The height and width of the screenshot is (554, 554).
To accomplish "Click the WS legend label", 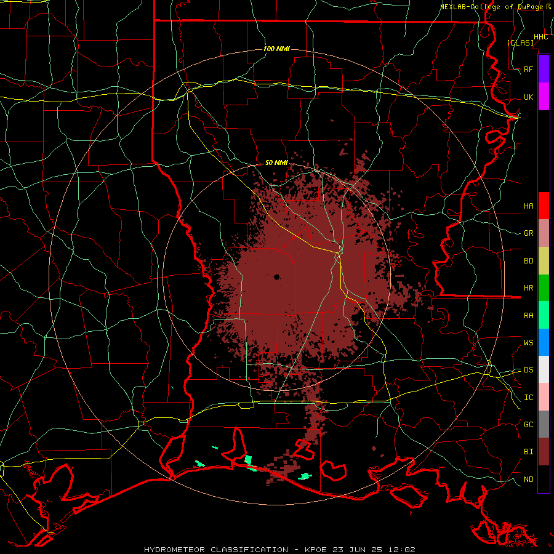I will click(528, 343).
